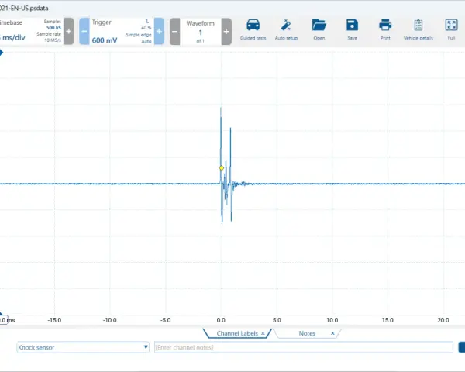Click the Waveform 1 of 1 counter
Viewport: 465px width, 372px height.
pos(201,32)
